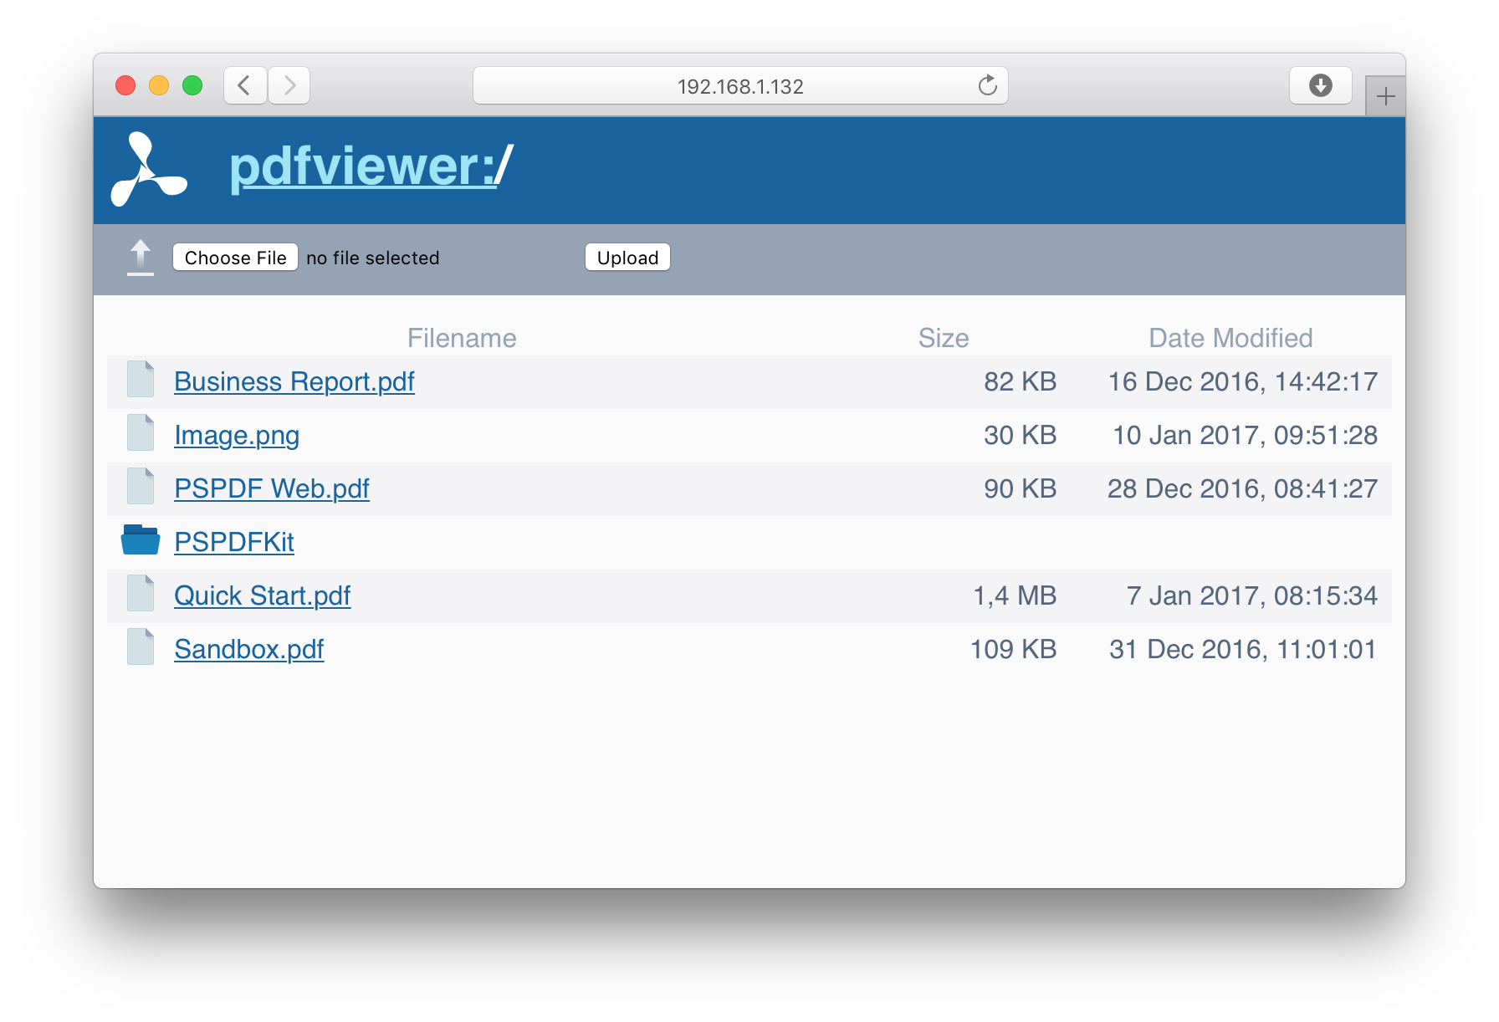Maximize the window with the green button
1499x1022 pixels.
[x=192, y=85]
